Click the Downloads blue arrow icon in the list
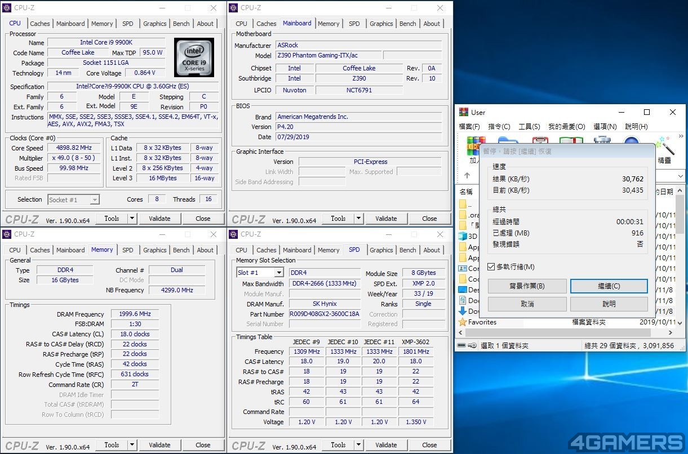Screen dimensions: 688x454 coord(463,311)
